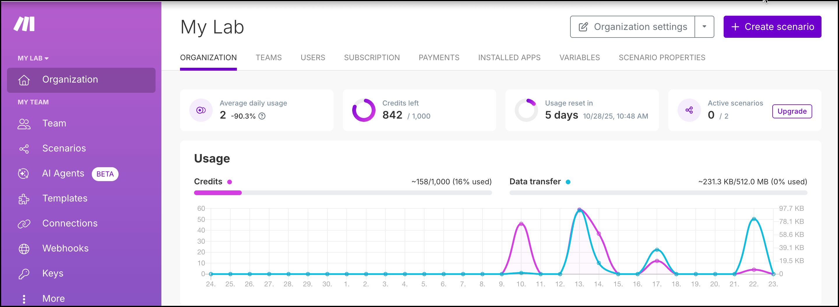Click the Credits legend pink dot
The width and height of the screenshot is (839, 307).
[230, 182]
